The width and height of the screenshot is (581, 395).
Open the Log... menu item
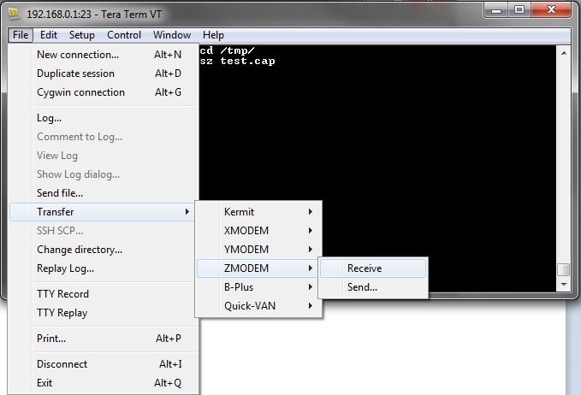click(x=103, y=118)
